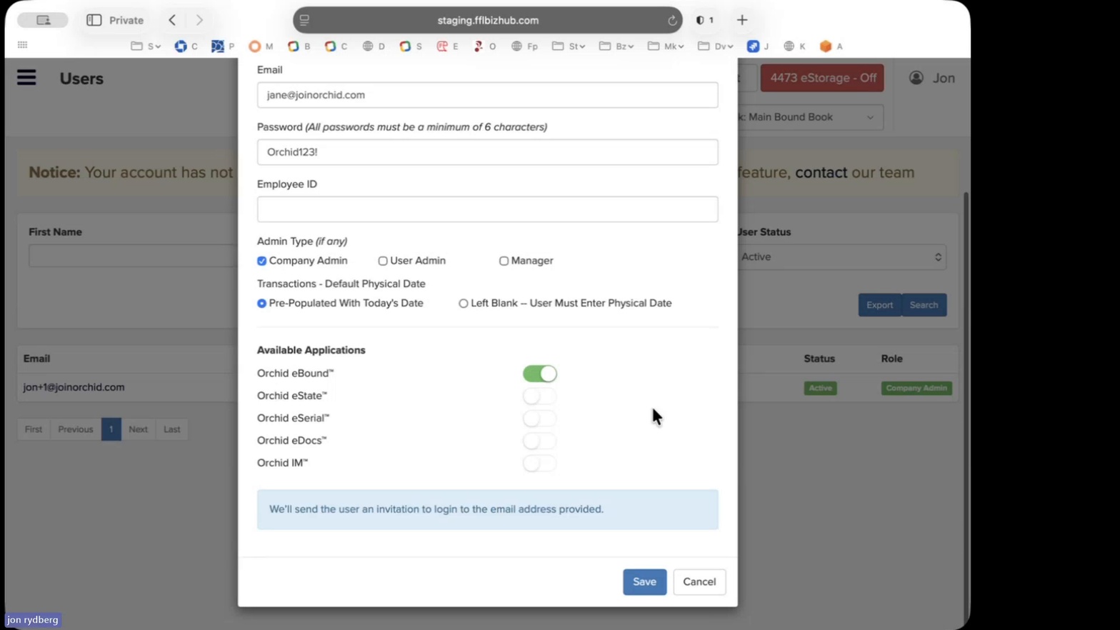Click into the Employee ID field

click(487, 209)
